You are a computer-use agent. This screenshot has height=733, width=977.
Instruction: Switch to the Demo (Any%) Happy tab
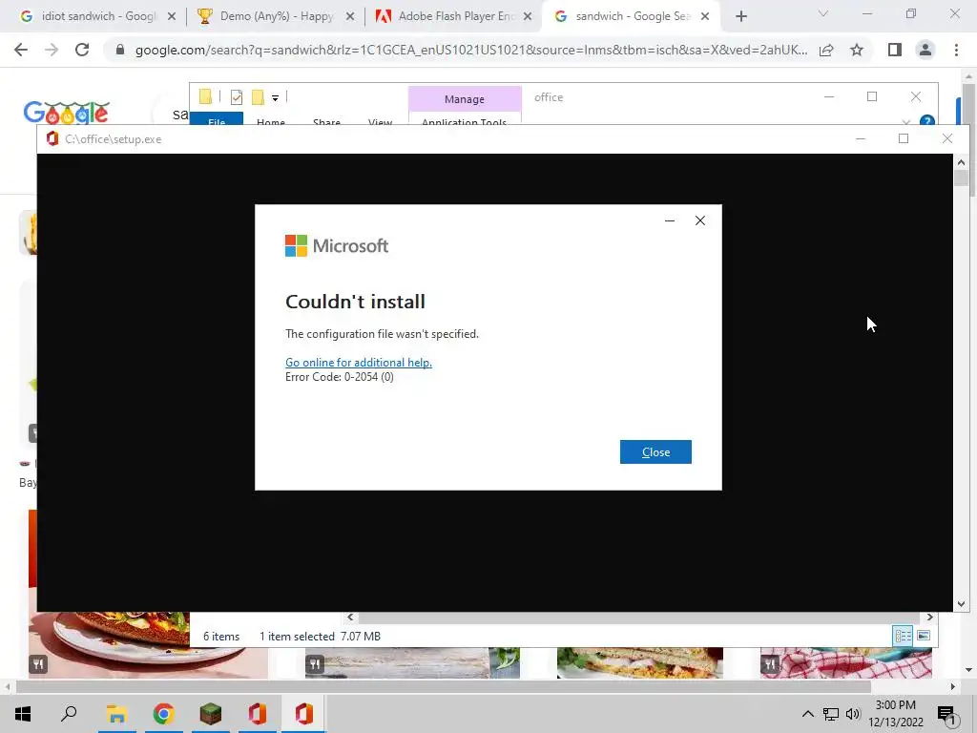coord(276,16)
